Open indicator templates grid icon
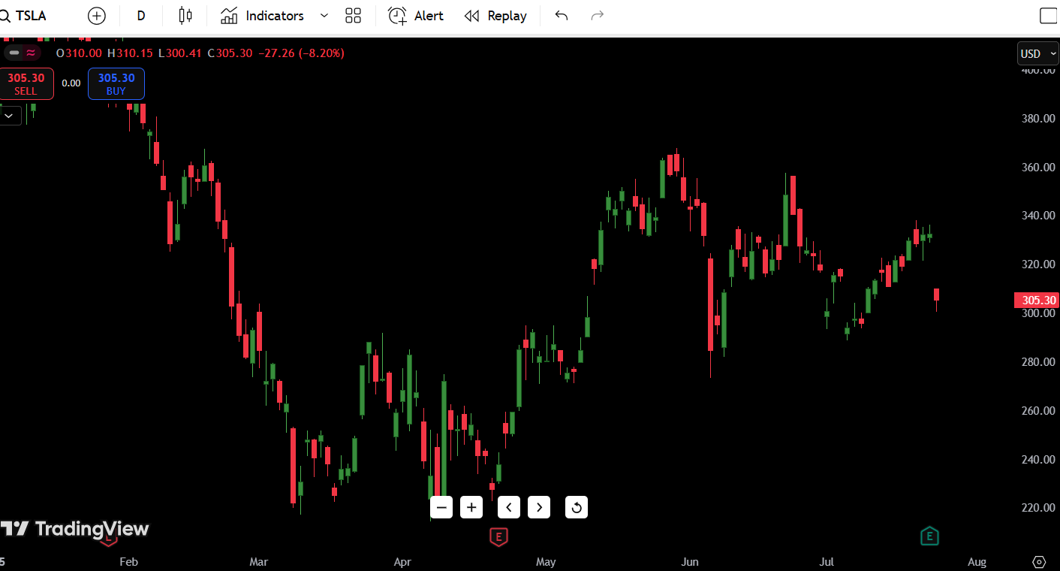1060x571 pixels. [353, 16]
